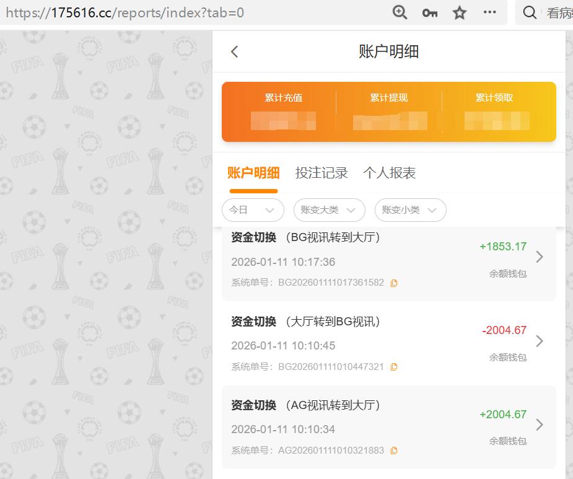Image resolution: width=573 pixels, height=479 pixels.
Task: Switch to the 投注记录 tab
Action: (321, 173)
